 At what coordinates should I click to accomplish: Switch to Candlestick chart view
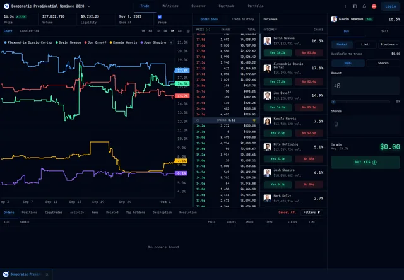tap(30, 31)
